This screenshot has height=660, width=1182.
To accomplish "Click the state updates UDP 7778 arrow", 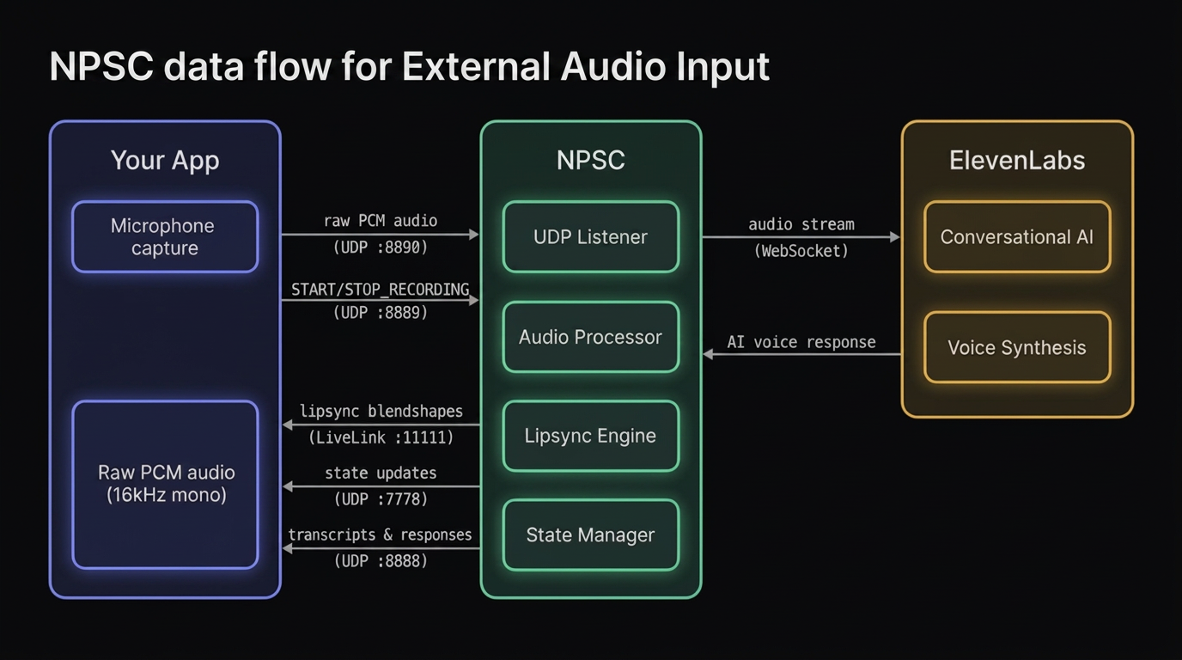I will point(381,486).
